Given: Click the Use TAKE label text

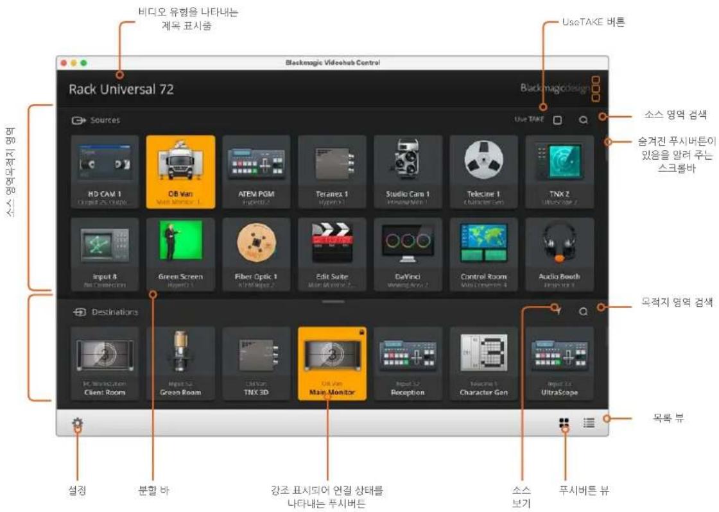Looking at the screenshot, I should click(529, 119).
